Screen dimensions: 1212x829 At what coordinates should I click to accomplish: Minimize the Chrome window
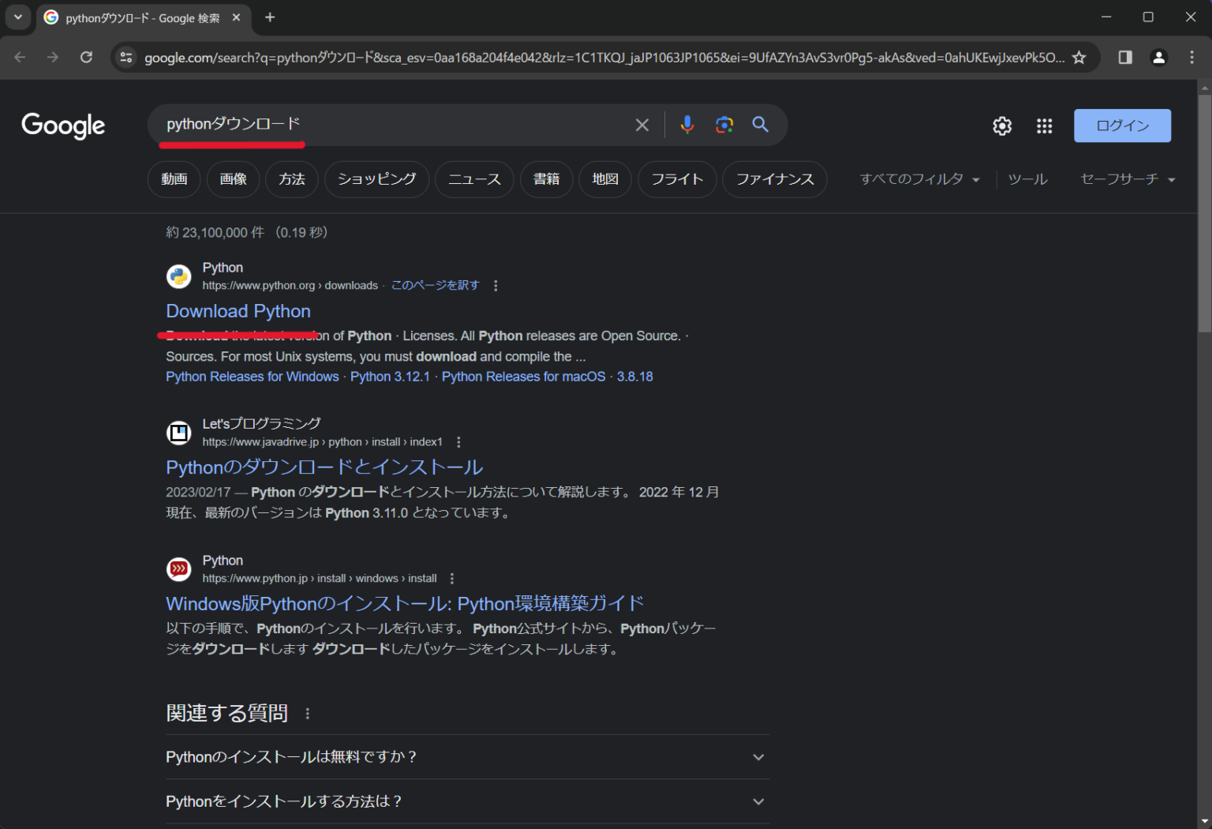tap(1106, 17)
